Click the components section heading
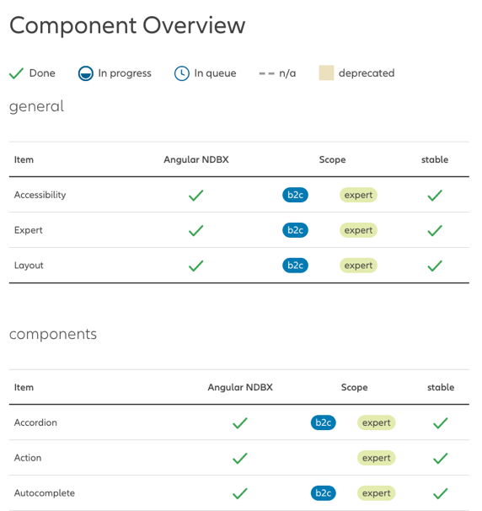The height and width of the screenshot is (511, 482). (x=53, y=335)
